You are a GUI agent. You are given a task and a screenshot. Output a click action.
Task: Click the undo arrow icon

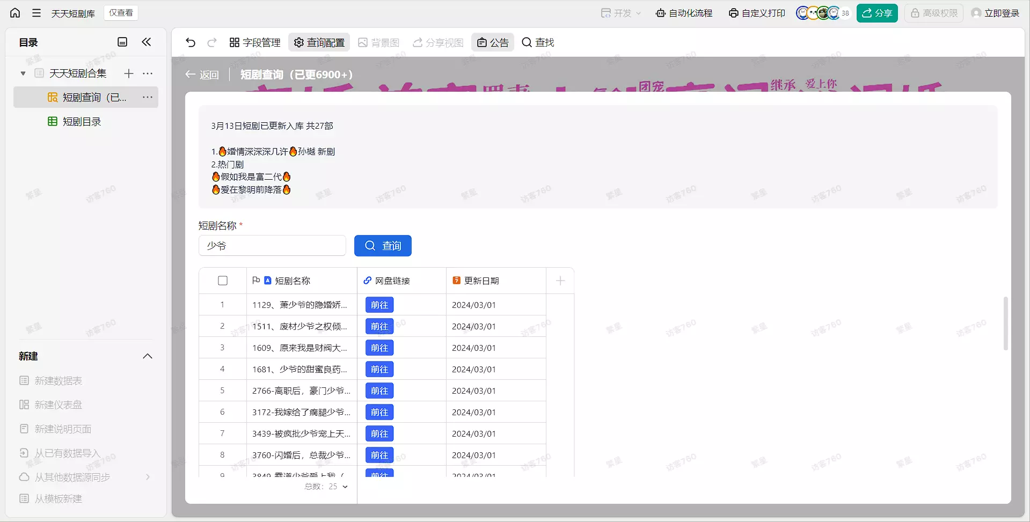(191, 42)
